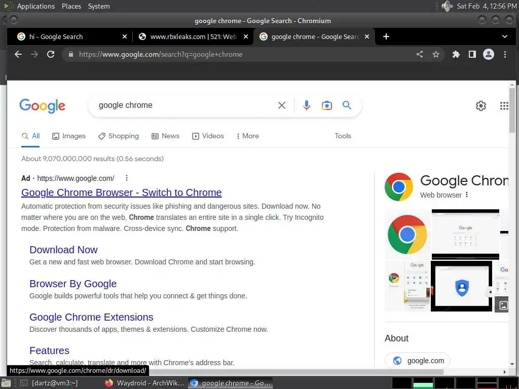Switch to News results
Viewport: 519px width, 389px height.
click(x=166, y=136)
